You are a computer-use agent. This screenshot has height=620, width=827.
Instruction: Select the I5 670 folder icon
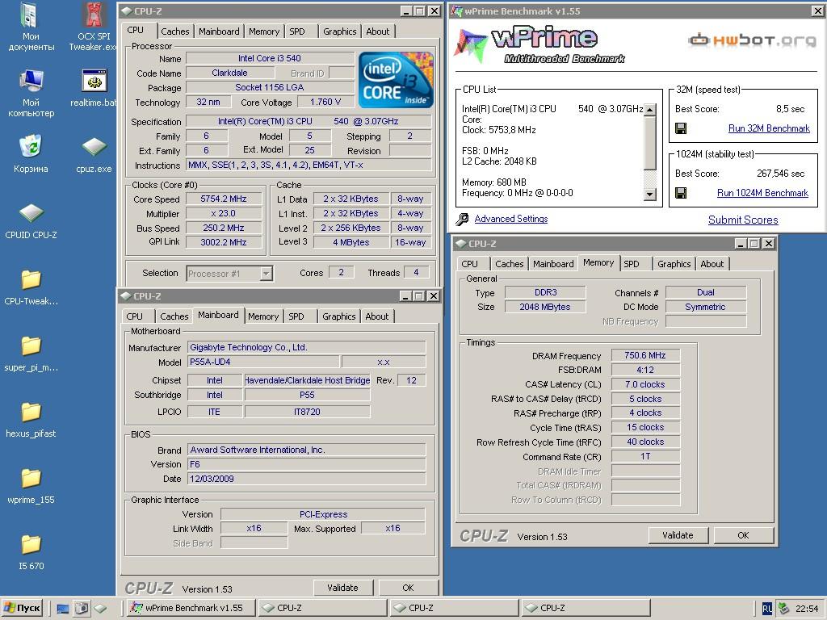point(31,552)
